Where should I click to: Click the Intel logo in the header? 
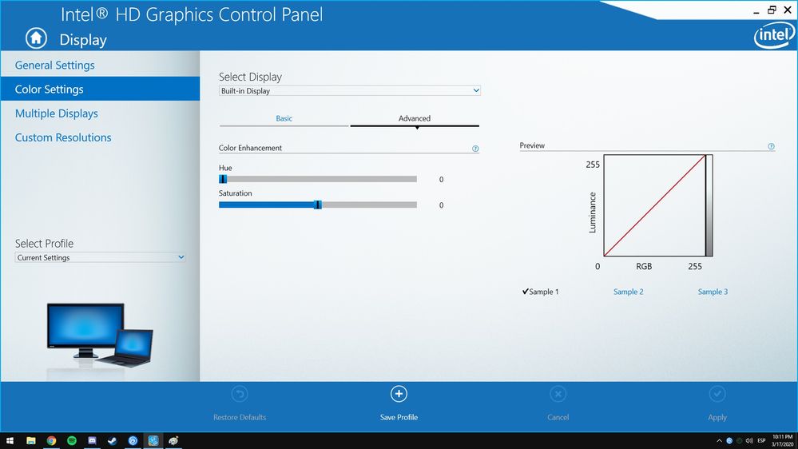pyautogui.click(x=774, y=36)
